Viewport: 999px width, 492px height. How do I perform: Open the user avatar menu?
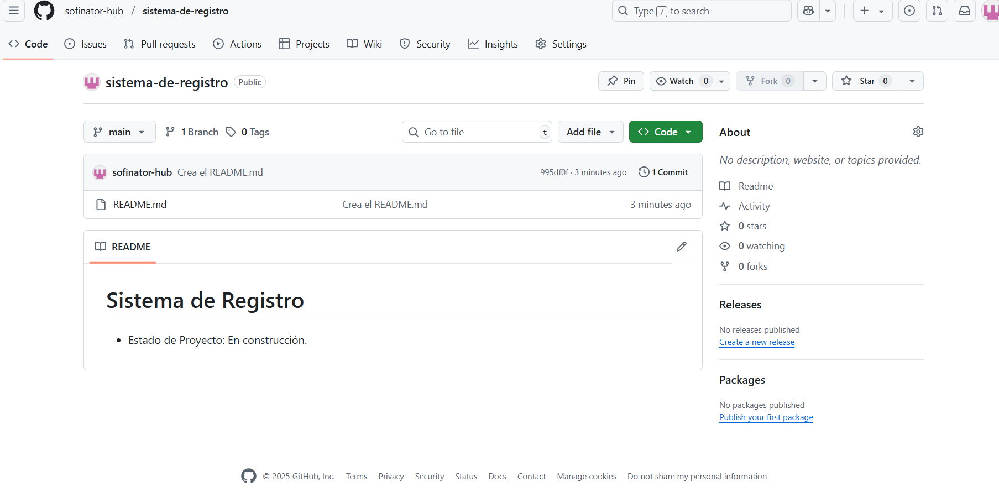(x=990, y=11)
